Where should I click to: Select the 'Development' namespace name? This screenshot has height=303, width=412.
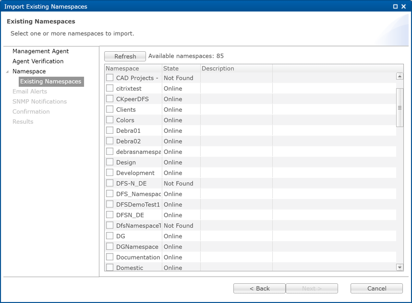coord(135,173)
